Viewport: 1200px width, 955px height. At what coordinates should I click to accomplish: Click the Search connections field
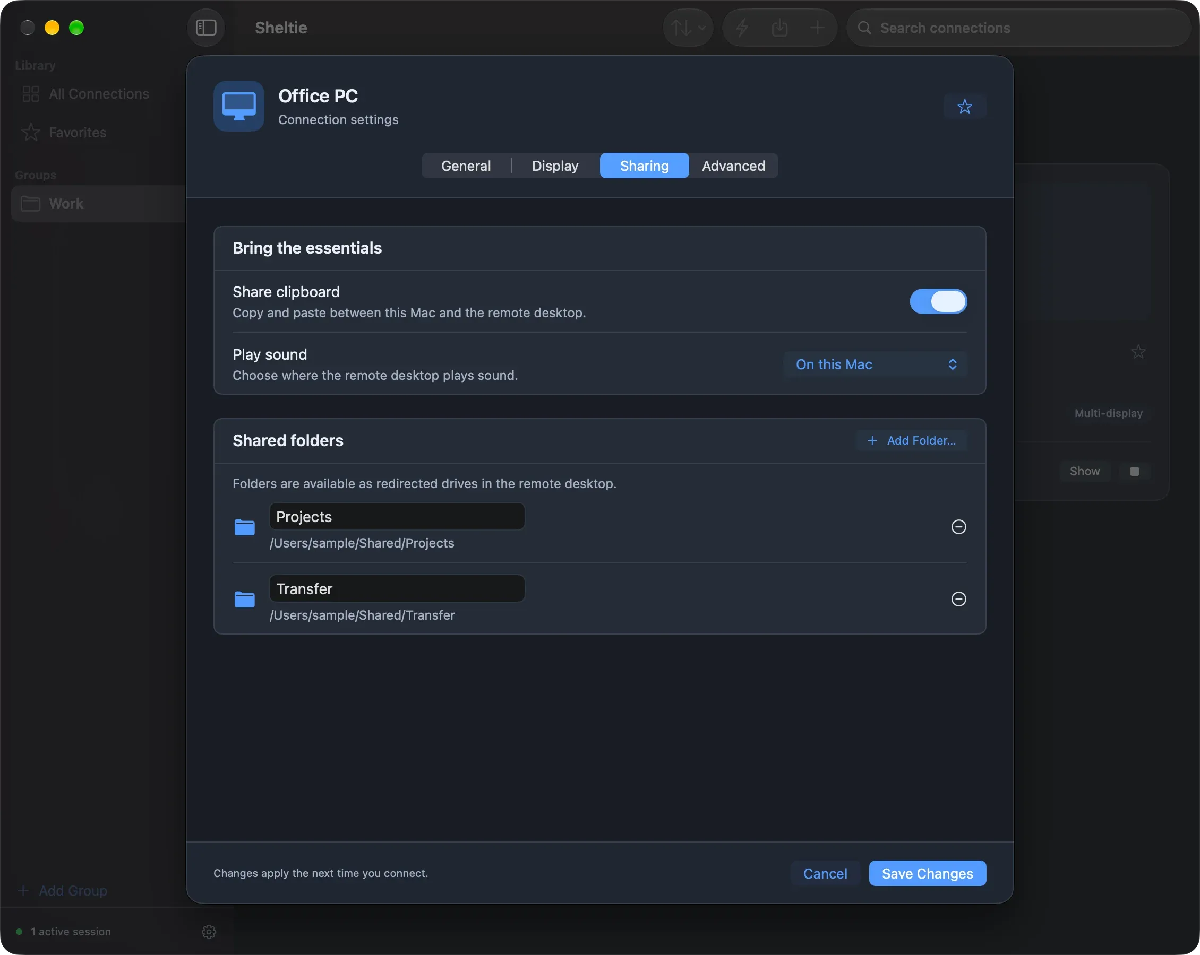click(1018, 27)
